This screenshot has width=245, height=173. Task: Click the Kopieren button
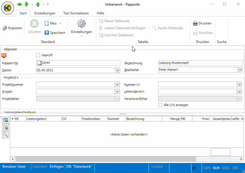tap(12, 28)
